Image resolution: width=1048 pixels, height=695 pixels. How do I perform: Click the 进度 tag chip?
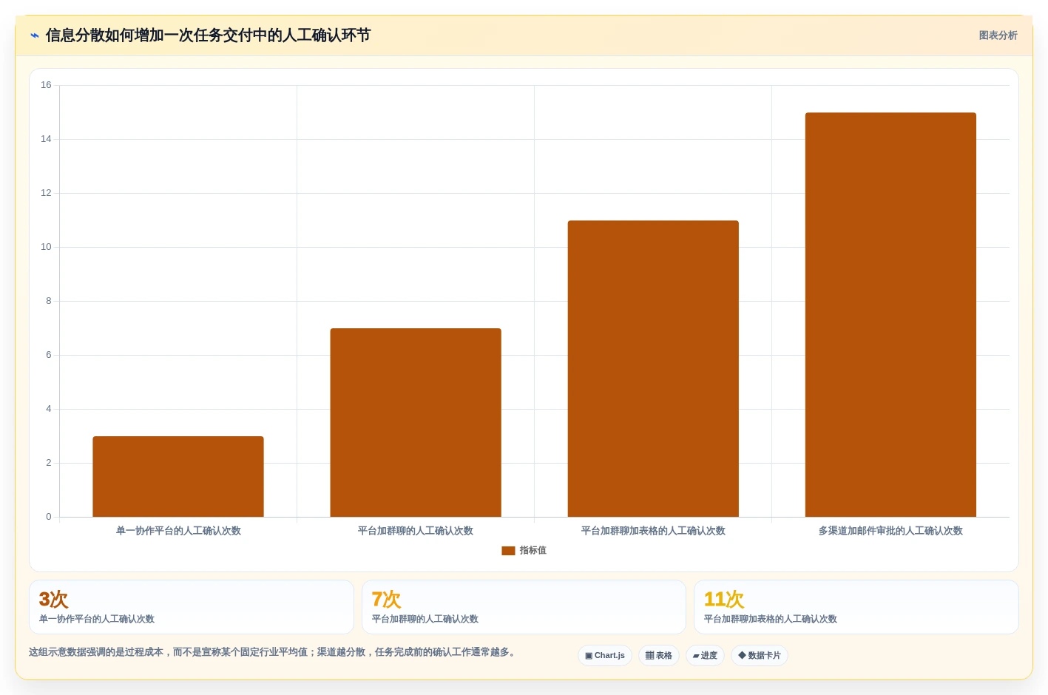coord(705,656)
